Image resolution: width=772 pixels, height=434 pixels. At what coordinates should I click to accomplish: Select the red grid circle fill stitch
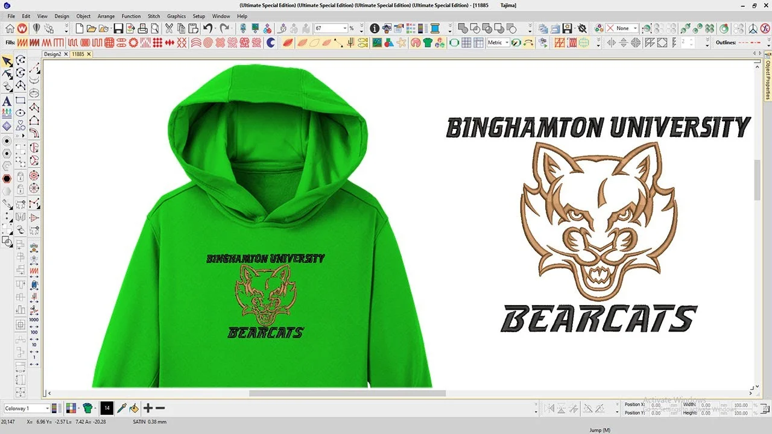[110, 43]
